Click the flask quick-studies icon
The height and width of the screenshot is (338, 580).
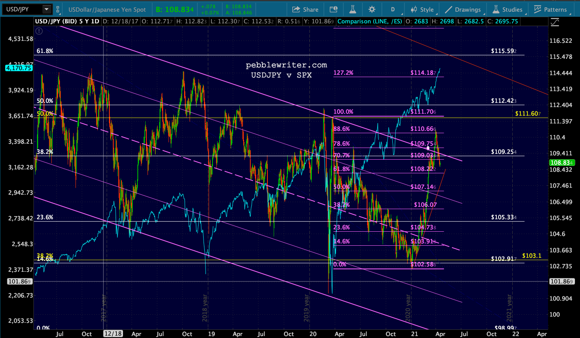[x=353, y=9]
